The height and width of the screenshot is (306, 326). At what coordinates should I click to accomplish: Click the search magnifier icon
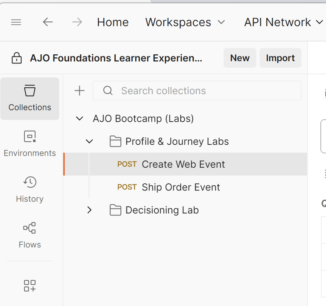click(x=108, y=91)
